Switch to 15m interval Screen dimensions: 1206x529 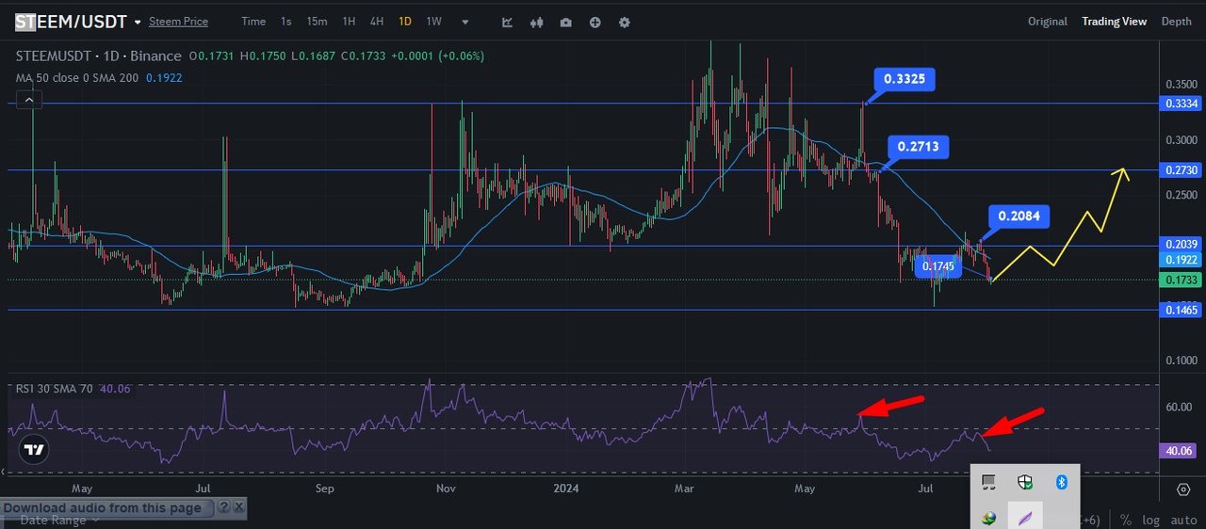318,22
